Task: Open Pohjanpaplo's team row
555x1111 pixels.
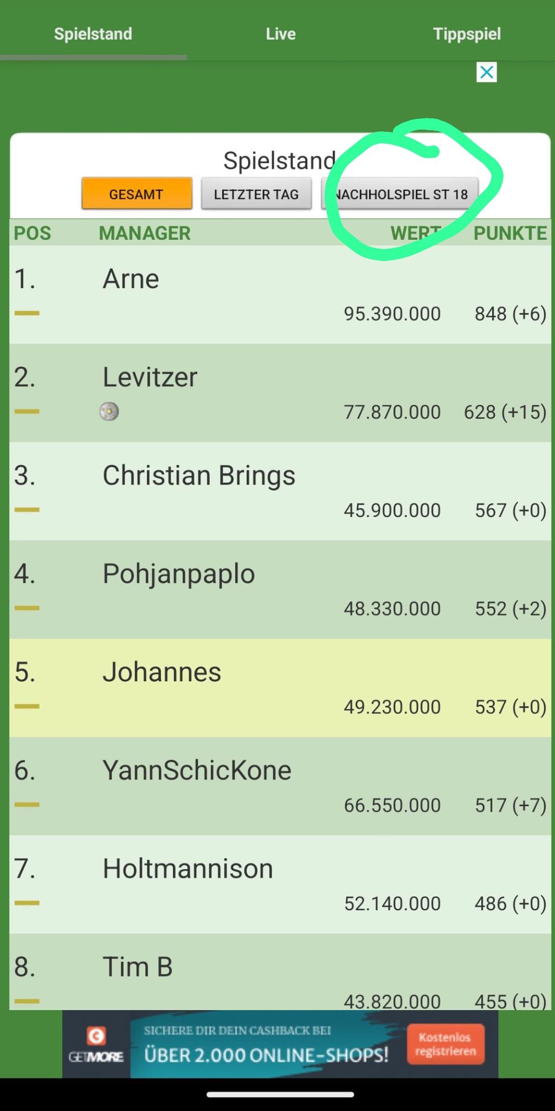Action: point(179,574)
